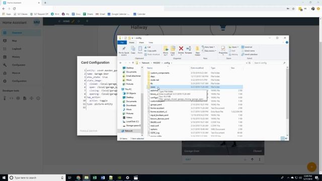Screen dimensions: 322x181
Task: Select This PC in the navigation pane
Action: [128, 89]
